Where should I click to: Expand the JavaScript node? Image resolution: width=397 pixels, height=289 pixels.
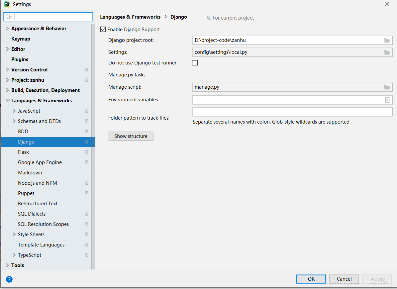(14, 111)
